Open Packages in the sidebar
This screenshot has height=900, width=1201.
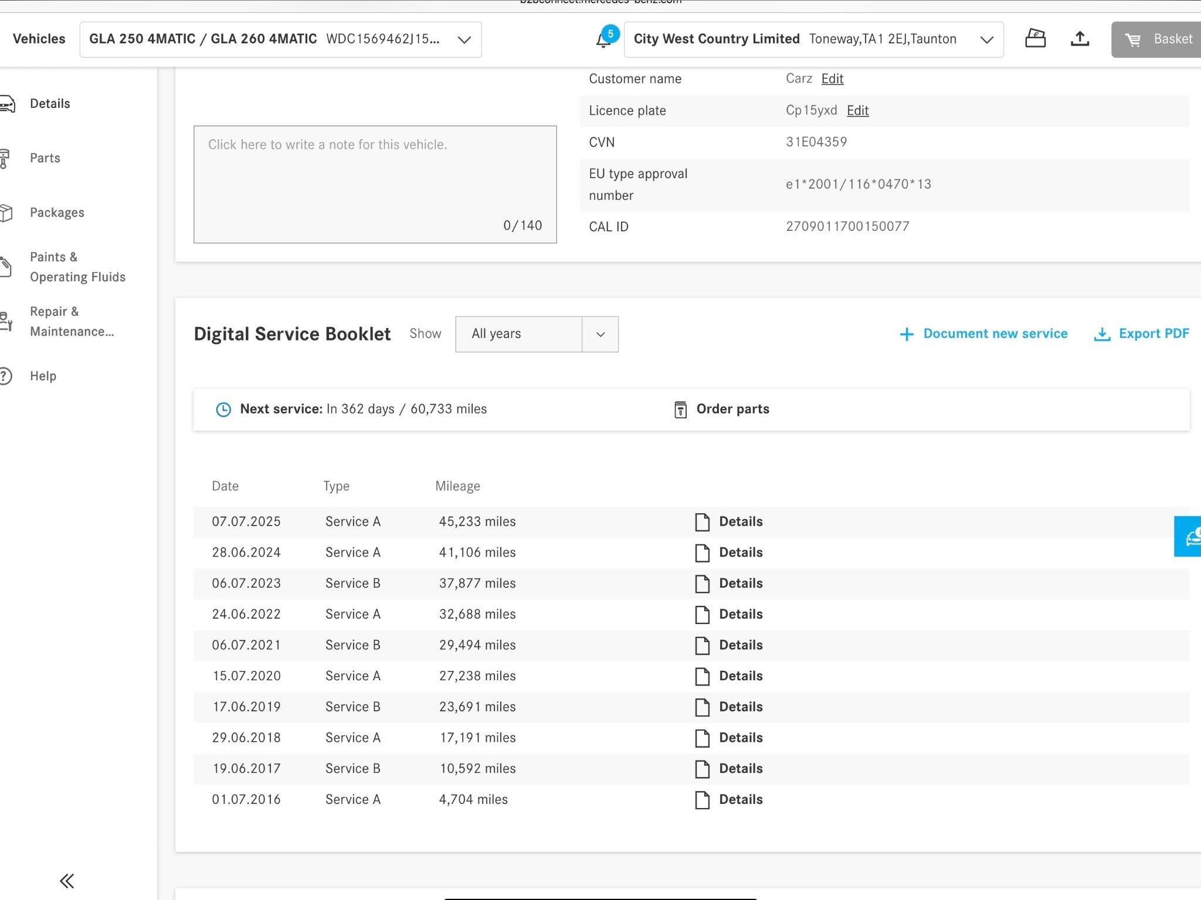[x=57, y=213]
